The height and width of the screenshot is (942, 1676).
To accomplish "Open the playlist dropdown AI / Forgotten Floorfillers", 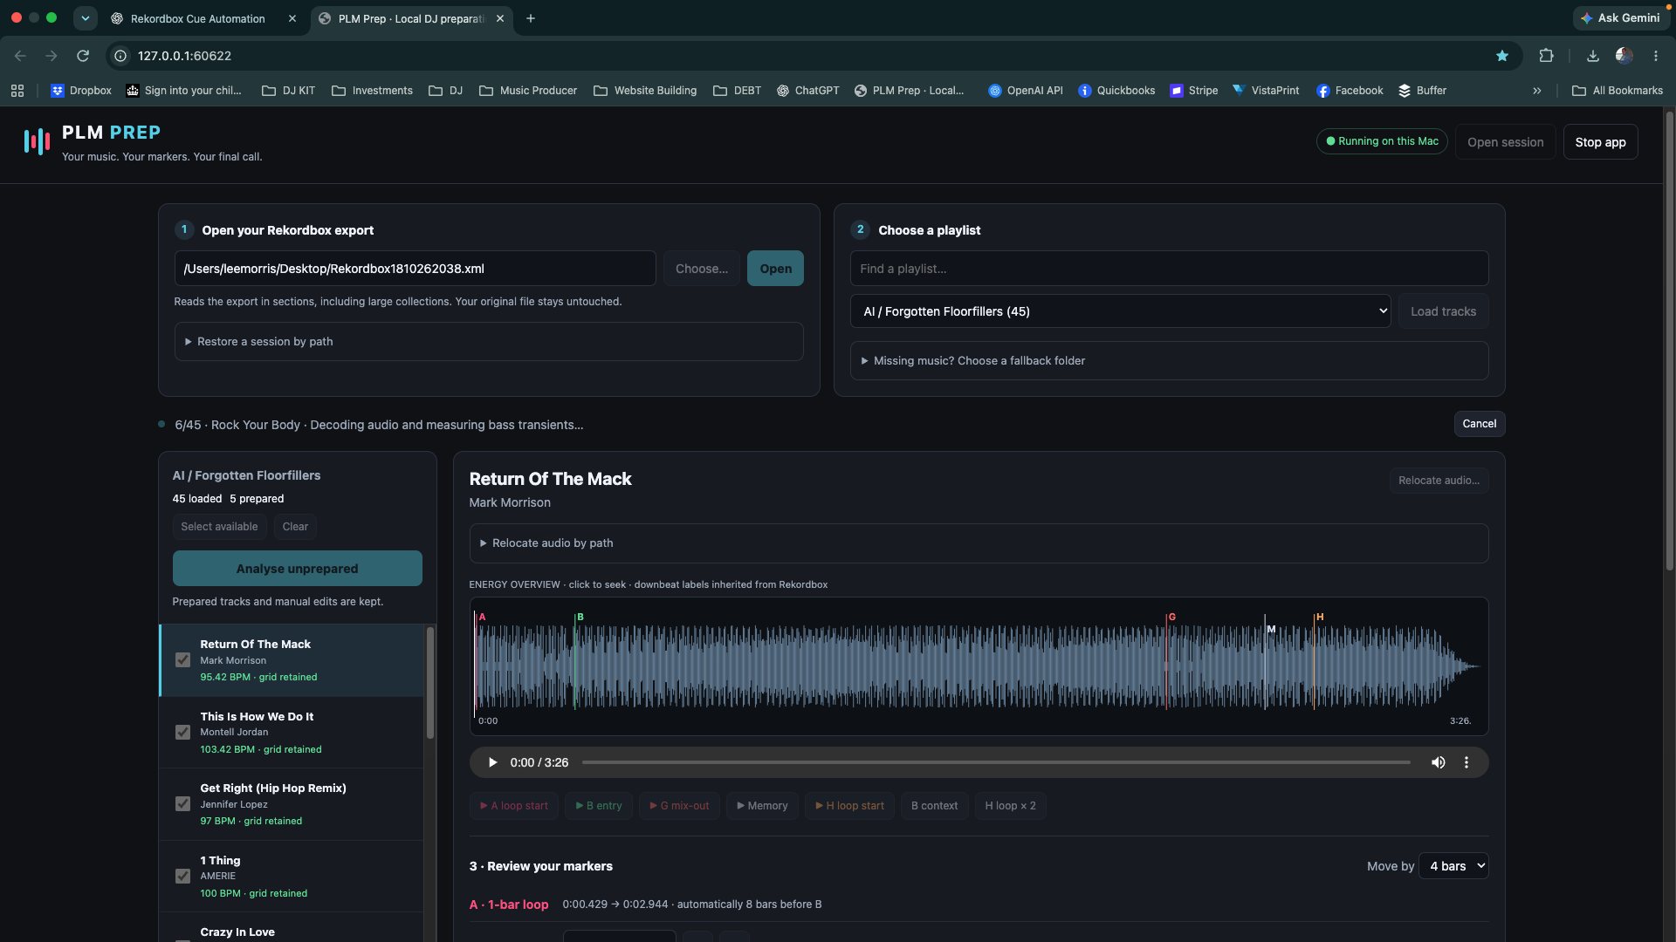I will tap(1120, 311).
